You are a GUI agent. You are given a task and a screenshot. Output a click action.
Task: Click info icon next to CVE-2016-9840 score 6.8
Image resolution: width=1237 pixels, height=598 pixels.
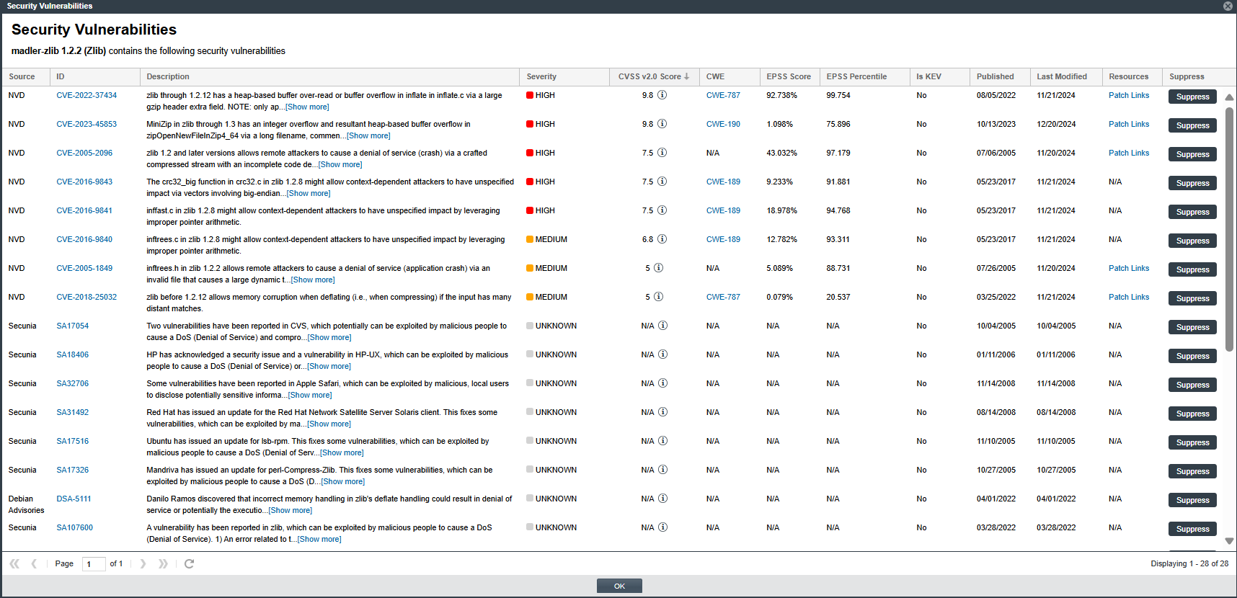point(662,239)
